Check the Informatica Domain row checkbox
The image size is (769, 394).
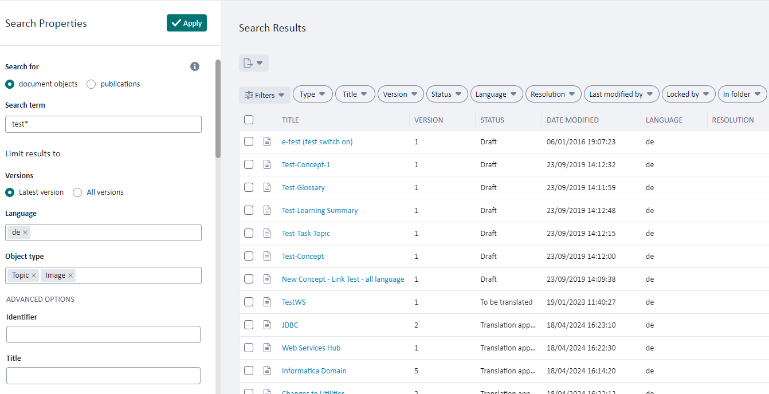[249, 371]
